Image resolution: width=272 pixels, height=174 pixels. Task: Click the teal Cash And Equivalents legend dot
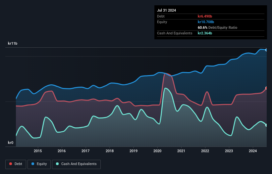(x=57, y=164)
